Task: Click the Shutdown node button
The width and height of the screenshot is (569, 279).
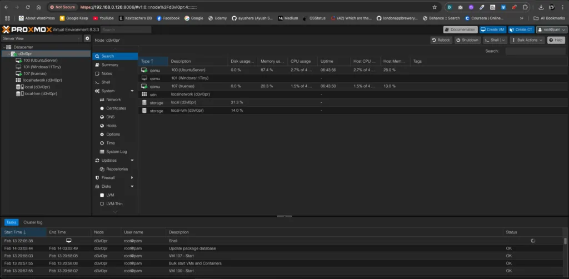Action: 467,40
